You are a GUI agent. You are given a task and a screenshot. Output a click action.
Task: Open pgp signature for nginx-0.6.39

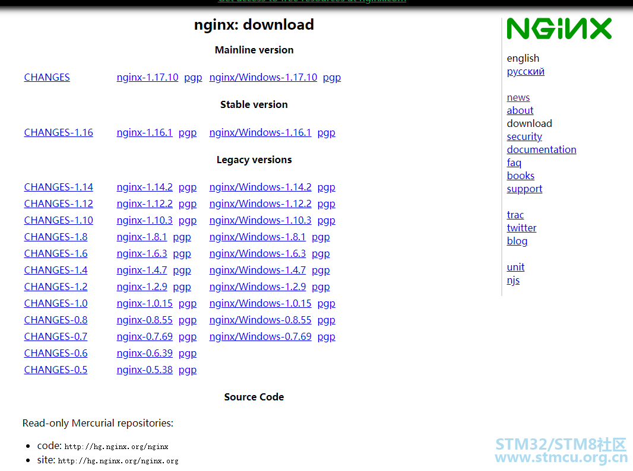click(x=188, y=354)
